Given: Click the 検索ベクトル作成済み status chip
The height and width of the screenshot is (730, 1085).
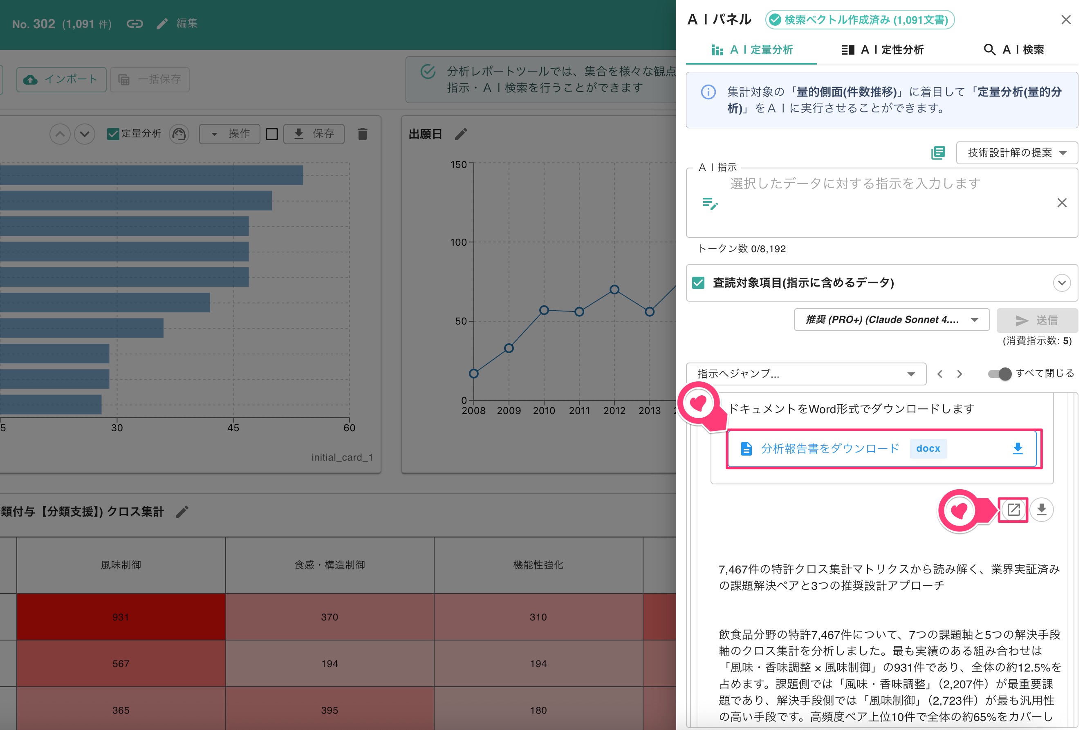Looking at the screenshot, I should point(860,20).
